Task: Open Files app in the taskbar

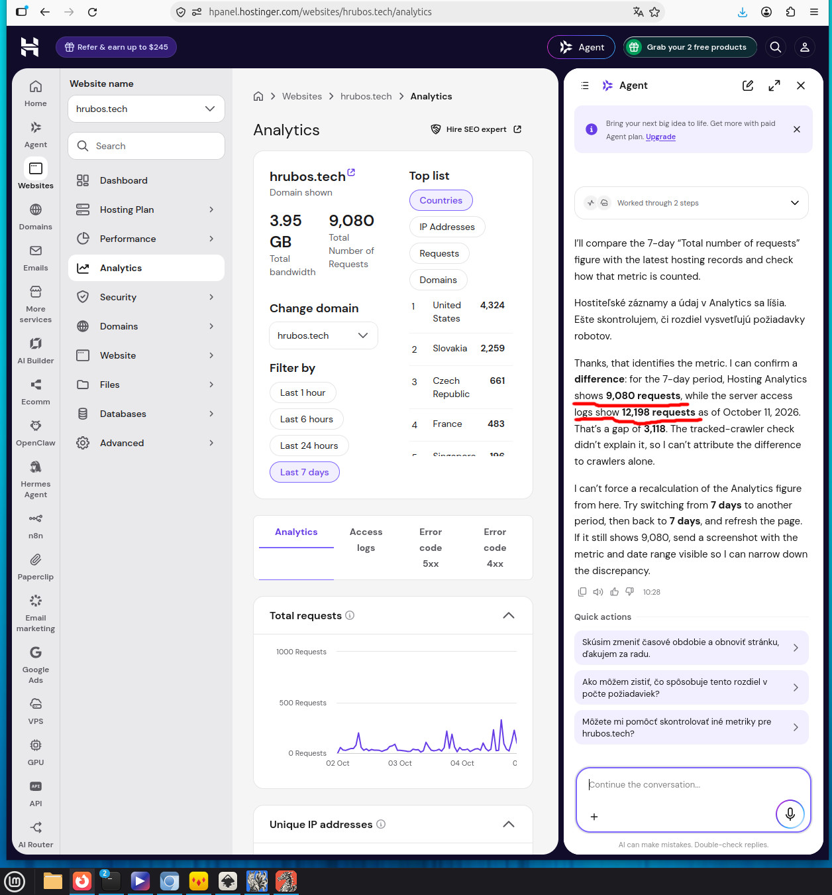Action: coord(53,881)
